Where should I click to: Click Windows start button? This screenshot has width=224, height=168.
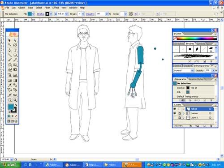pos(10,165)
